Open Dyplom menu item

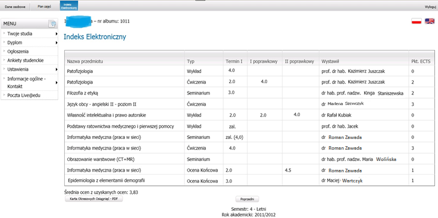15,43
